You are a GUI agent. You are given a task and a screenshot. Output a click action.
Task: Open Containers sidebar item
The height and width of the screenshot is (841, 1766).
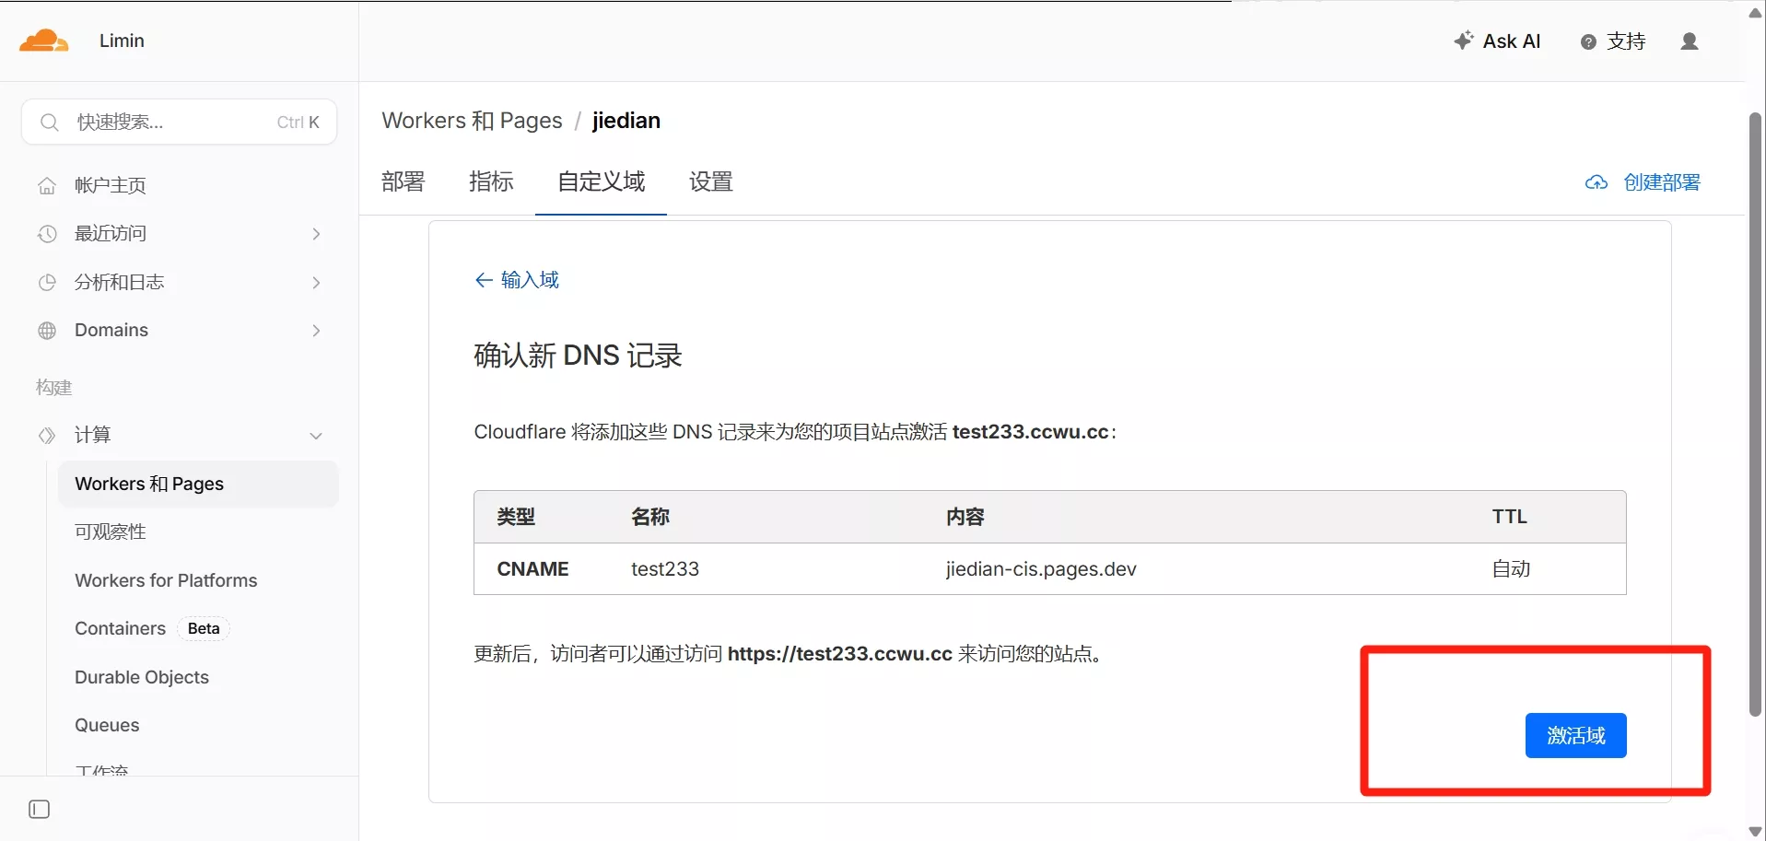click(121, 628)
